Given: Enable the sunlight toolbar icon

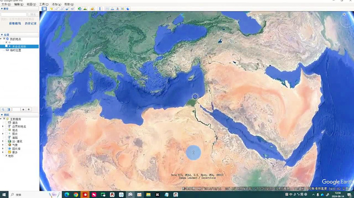Looking at the screenshot, I should tap(85, 9).
